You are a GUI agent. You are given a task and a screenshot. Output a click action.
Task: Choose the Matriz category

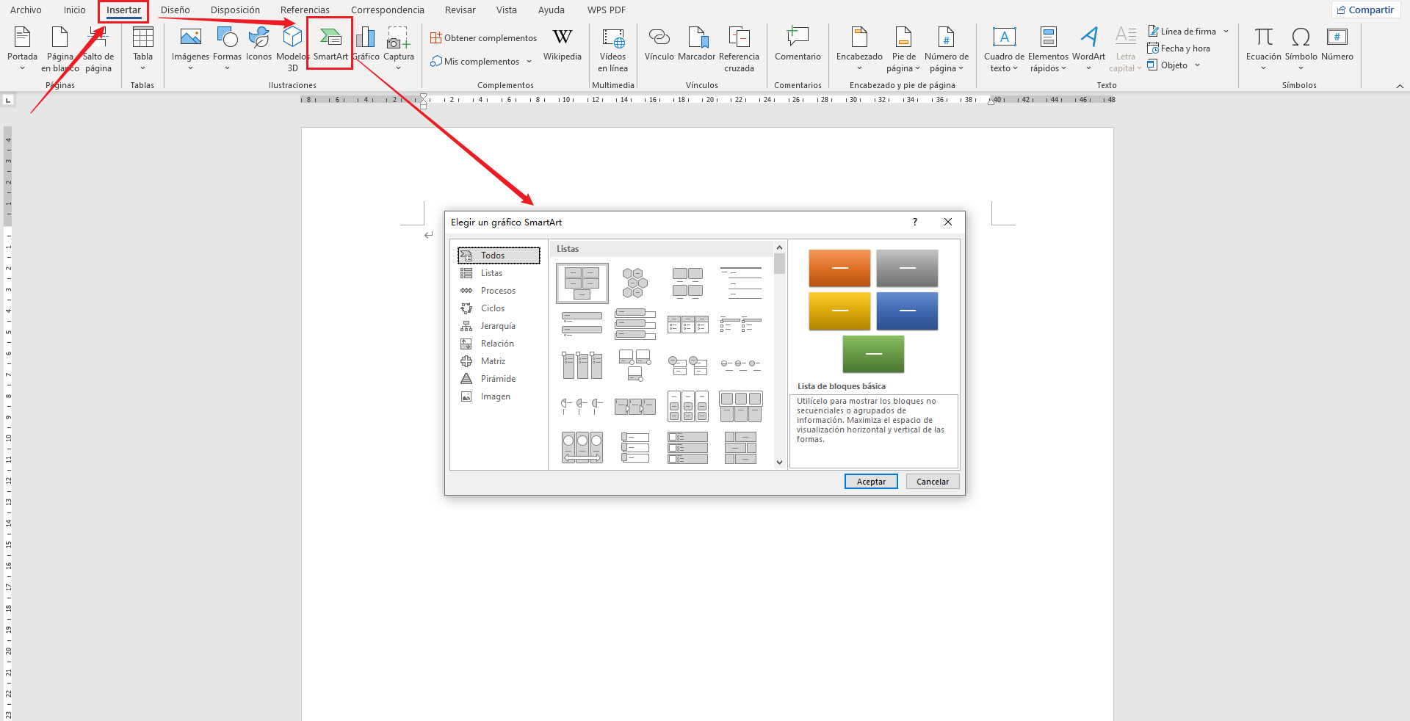(x=499, y=361)
